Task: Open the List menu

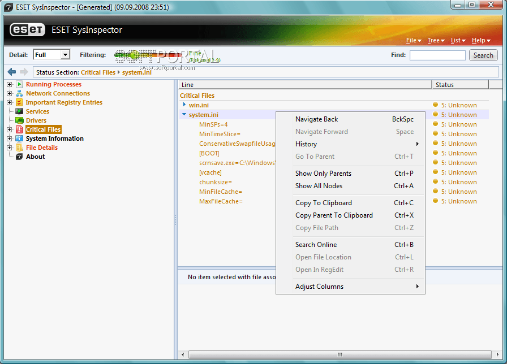Action: [458, 40]
